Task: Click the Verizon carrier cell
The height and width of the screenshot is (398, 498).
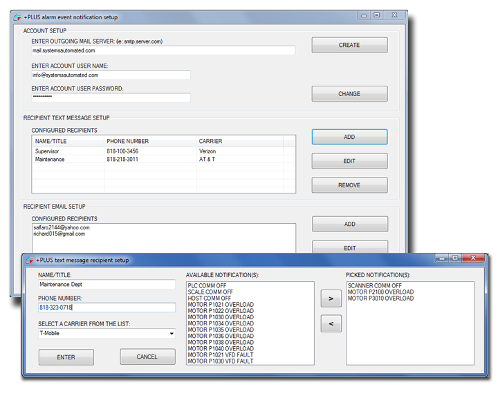Action: point(207,151)
